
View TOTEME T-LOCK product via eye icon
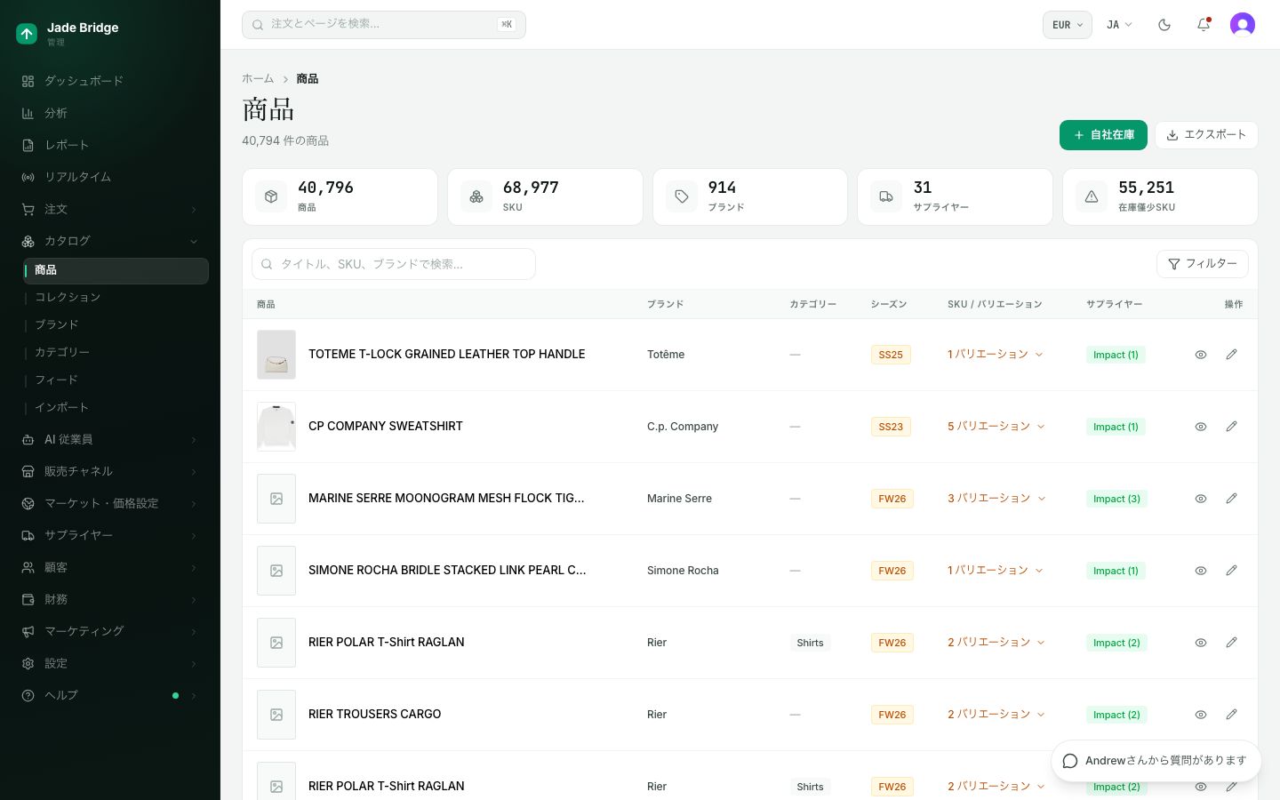coord(1200,355)
